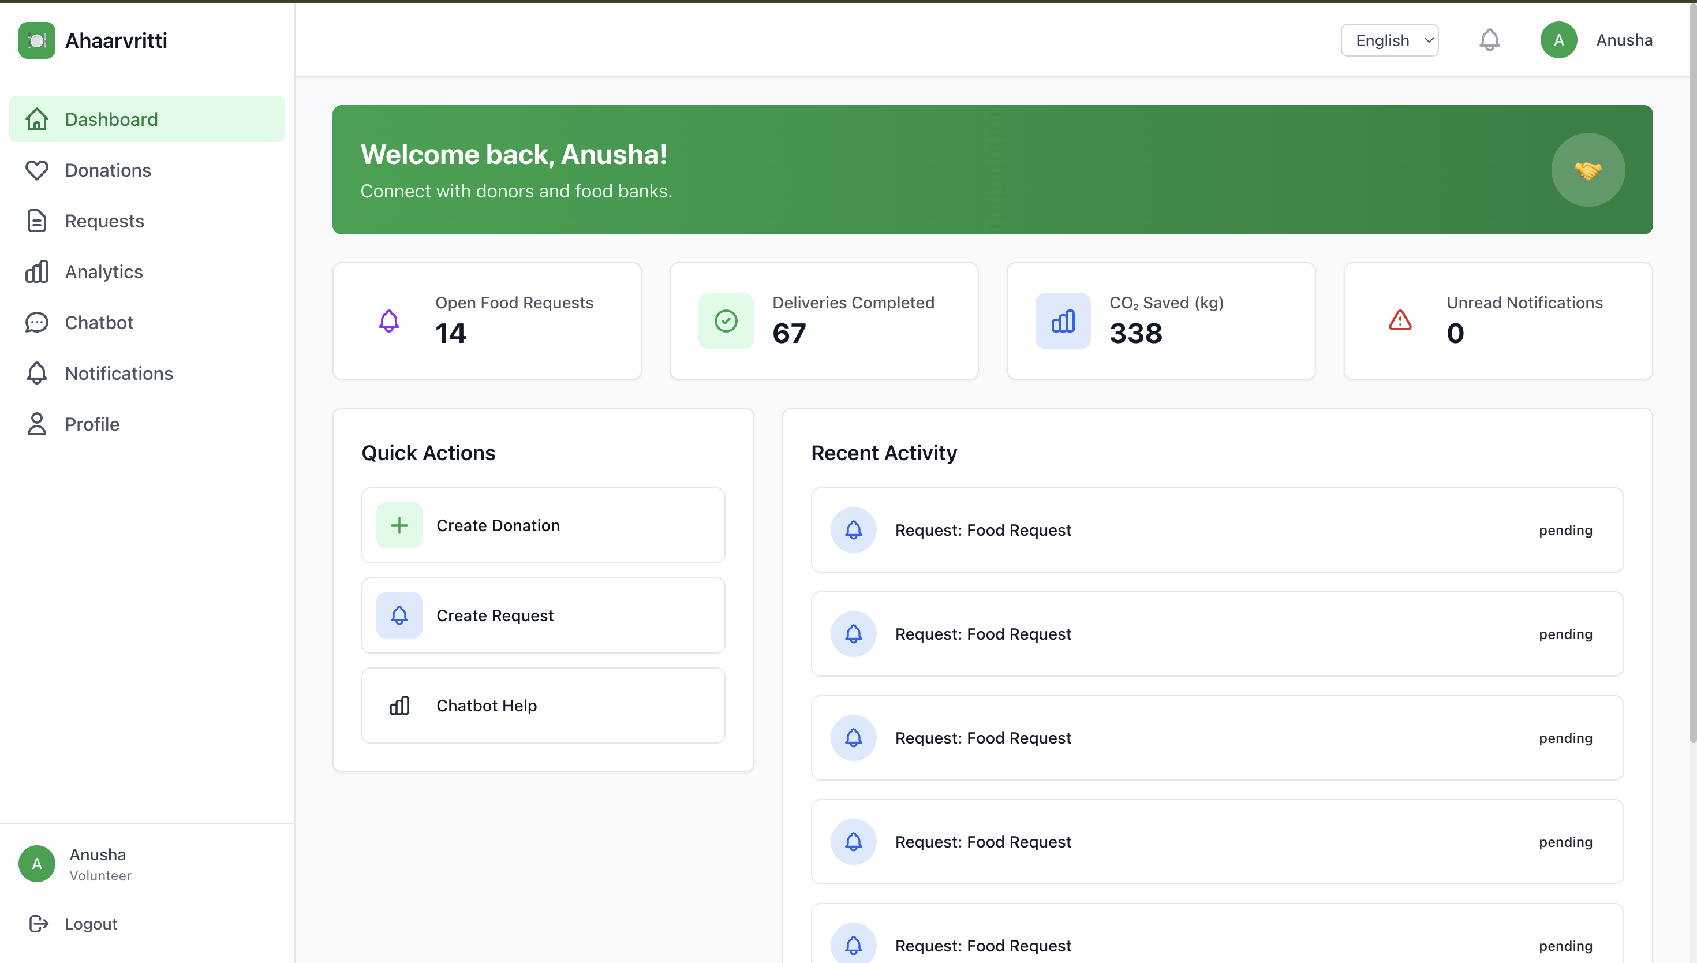
Task: Click the green plus icon for Create Donation
Action: click(399, 525)
